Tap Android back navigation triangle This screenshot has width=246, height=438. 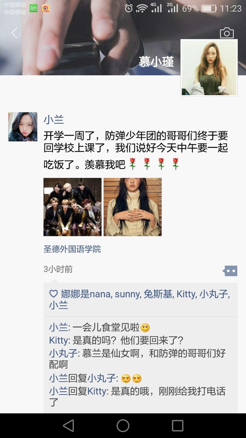(x=68, y=426)
